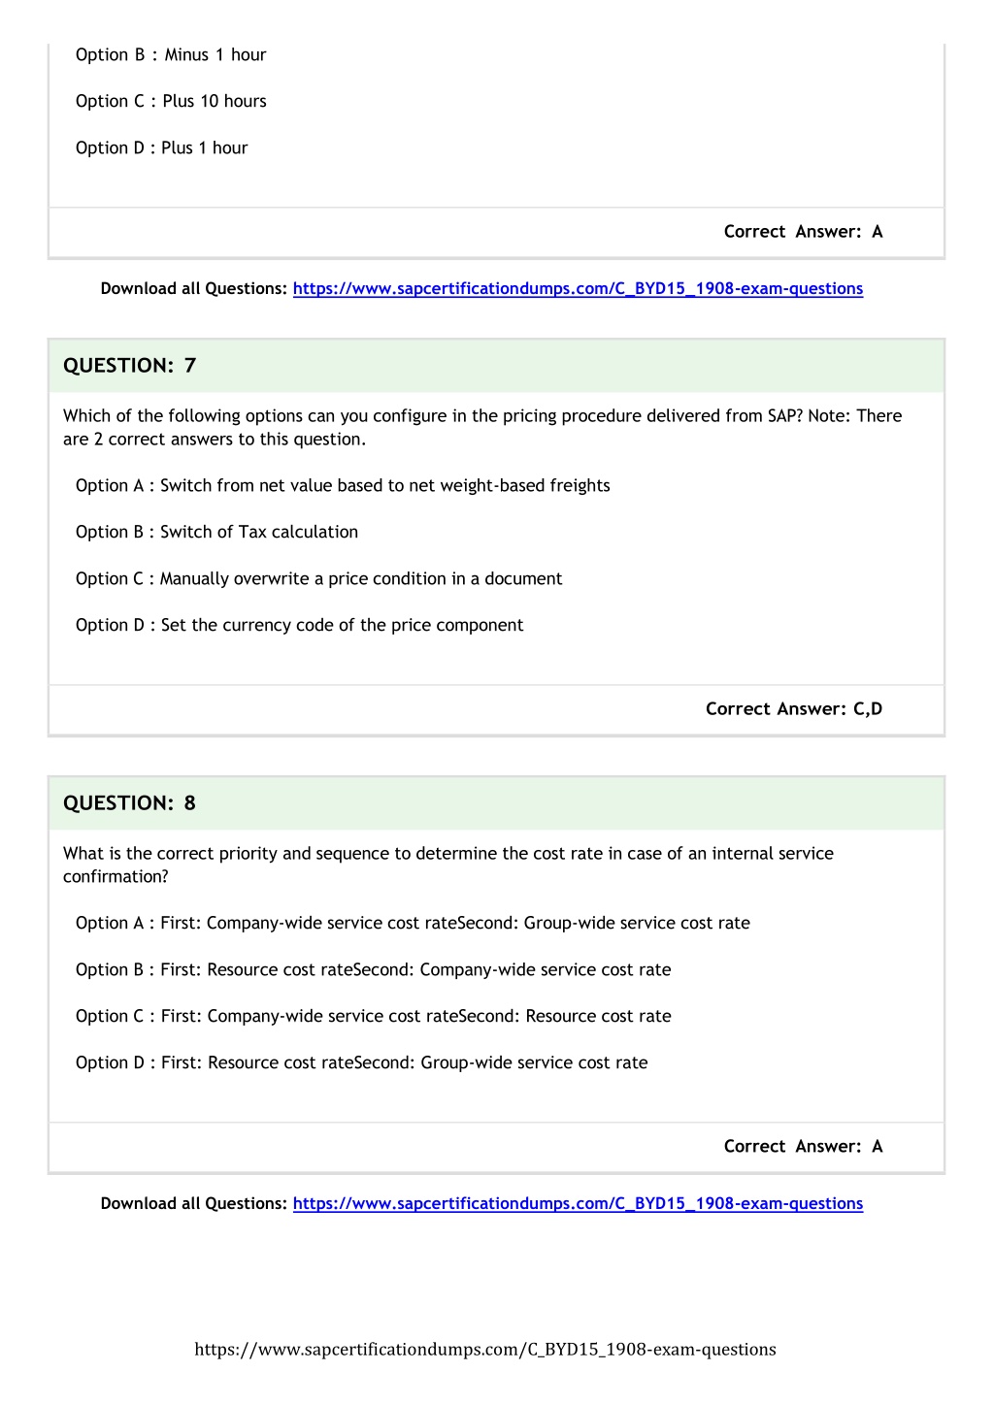Image resolution: width=994 pixels, height=1404 pixels.
Task: Click Question 8 Option D: Resource then Group-wide rate
Action: tap(361, 1062)
